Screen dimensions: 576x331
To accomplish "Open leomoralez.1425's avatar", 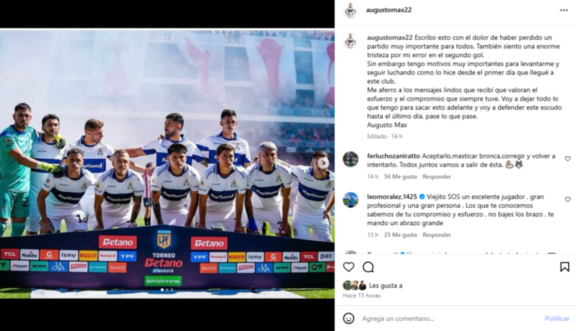I will 351,200.
